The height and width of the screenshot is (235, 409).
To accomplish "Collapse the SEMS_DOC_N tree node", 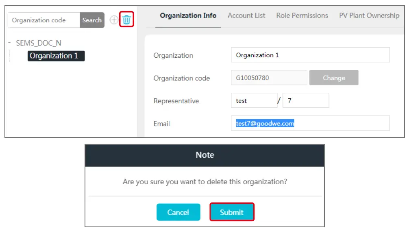I will pos(9,42).
